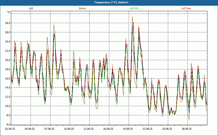Toggle the 'Boden' legend series label

point(83,8)
